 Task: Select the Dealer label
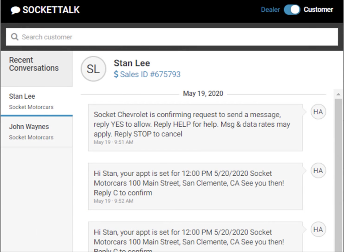[270, 10]
